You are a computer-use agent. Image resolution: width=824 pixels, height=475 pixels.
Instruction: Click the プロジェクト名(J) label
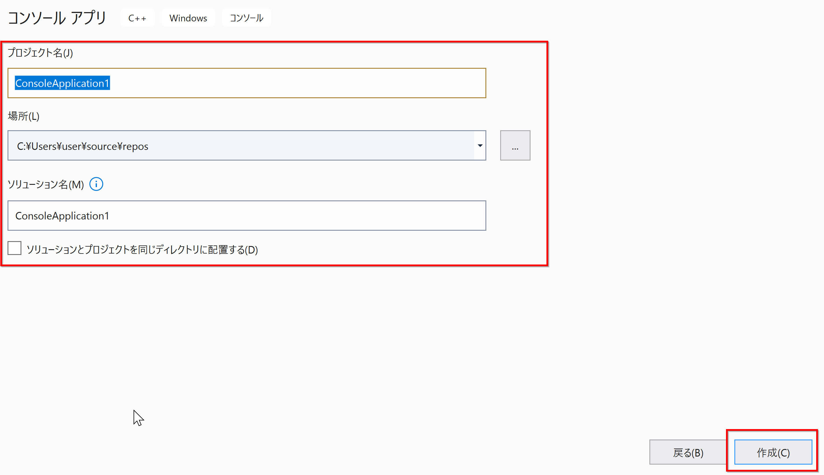pyautogui.click(x=40, y=53)
